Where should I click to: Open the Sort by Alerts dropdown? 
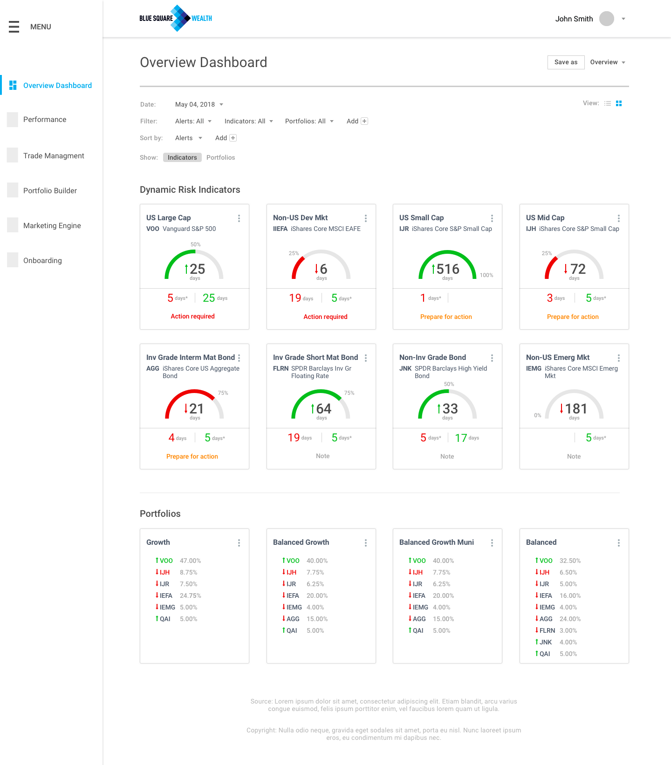pos(189,138)
